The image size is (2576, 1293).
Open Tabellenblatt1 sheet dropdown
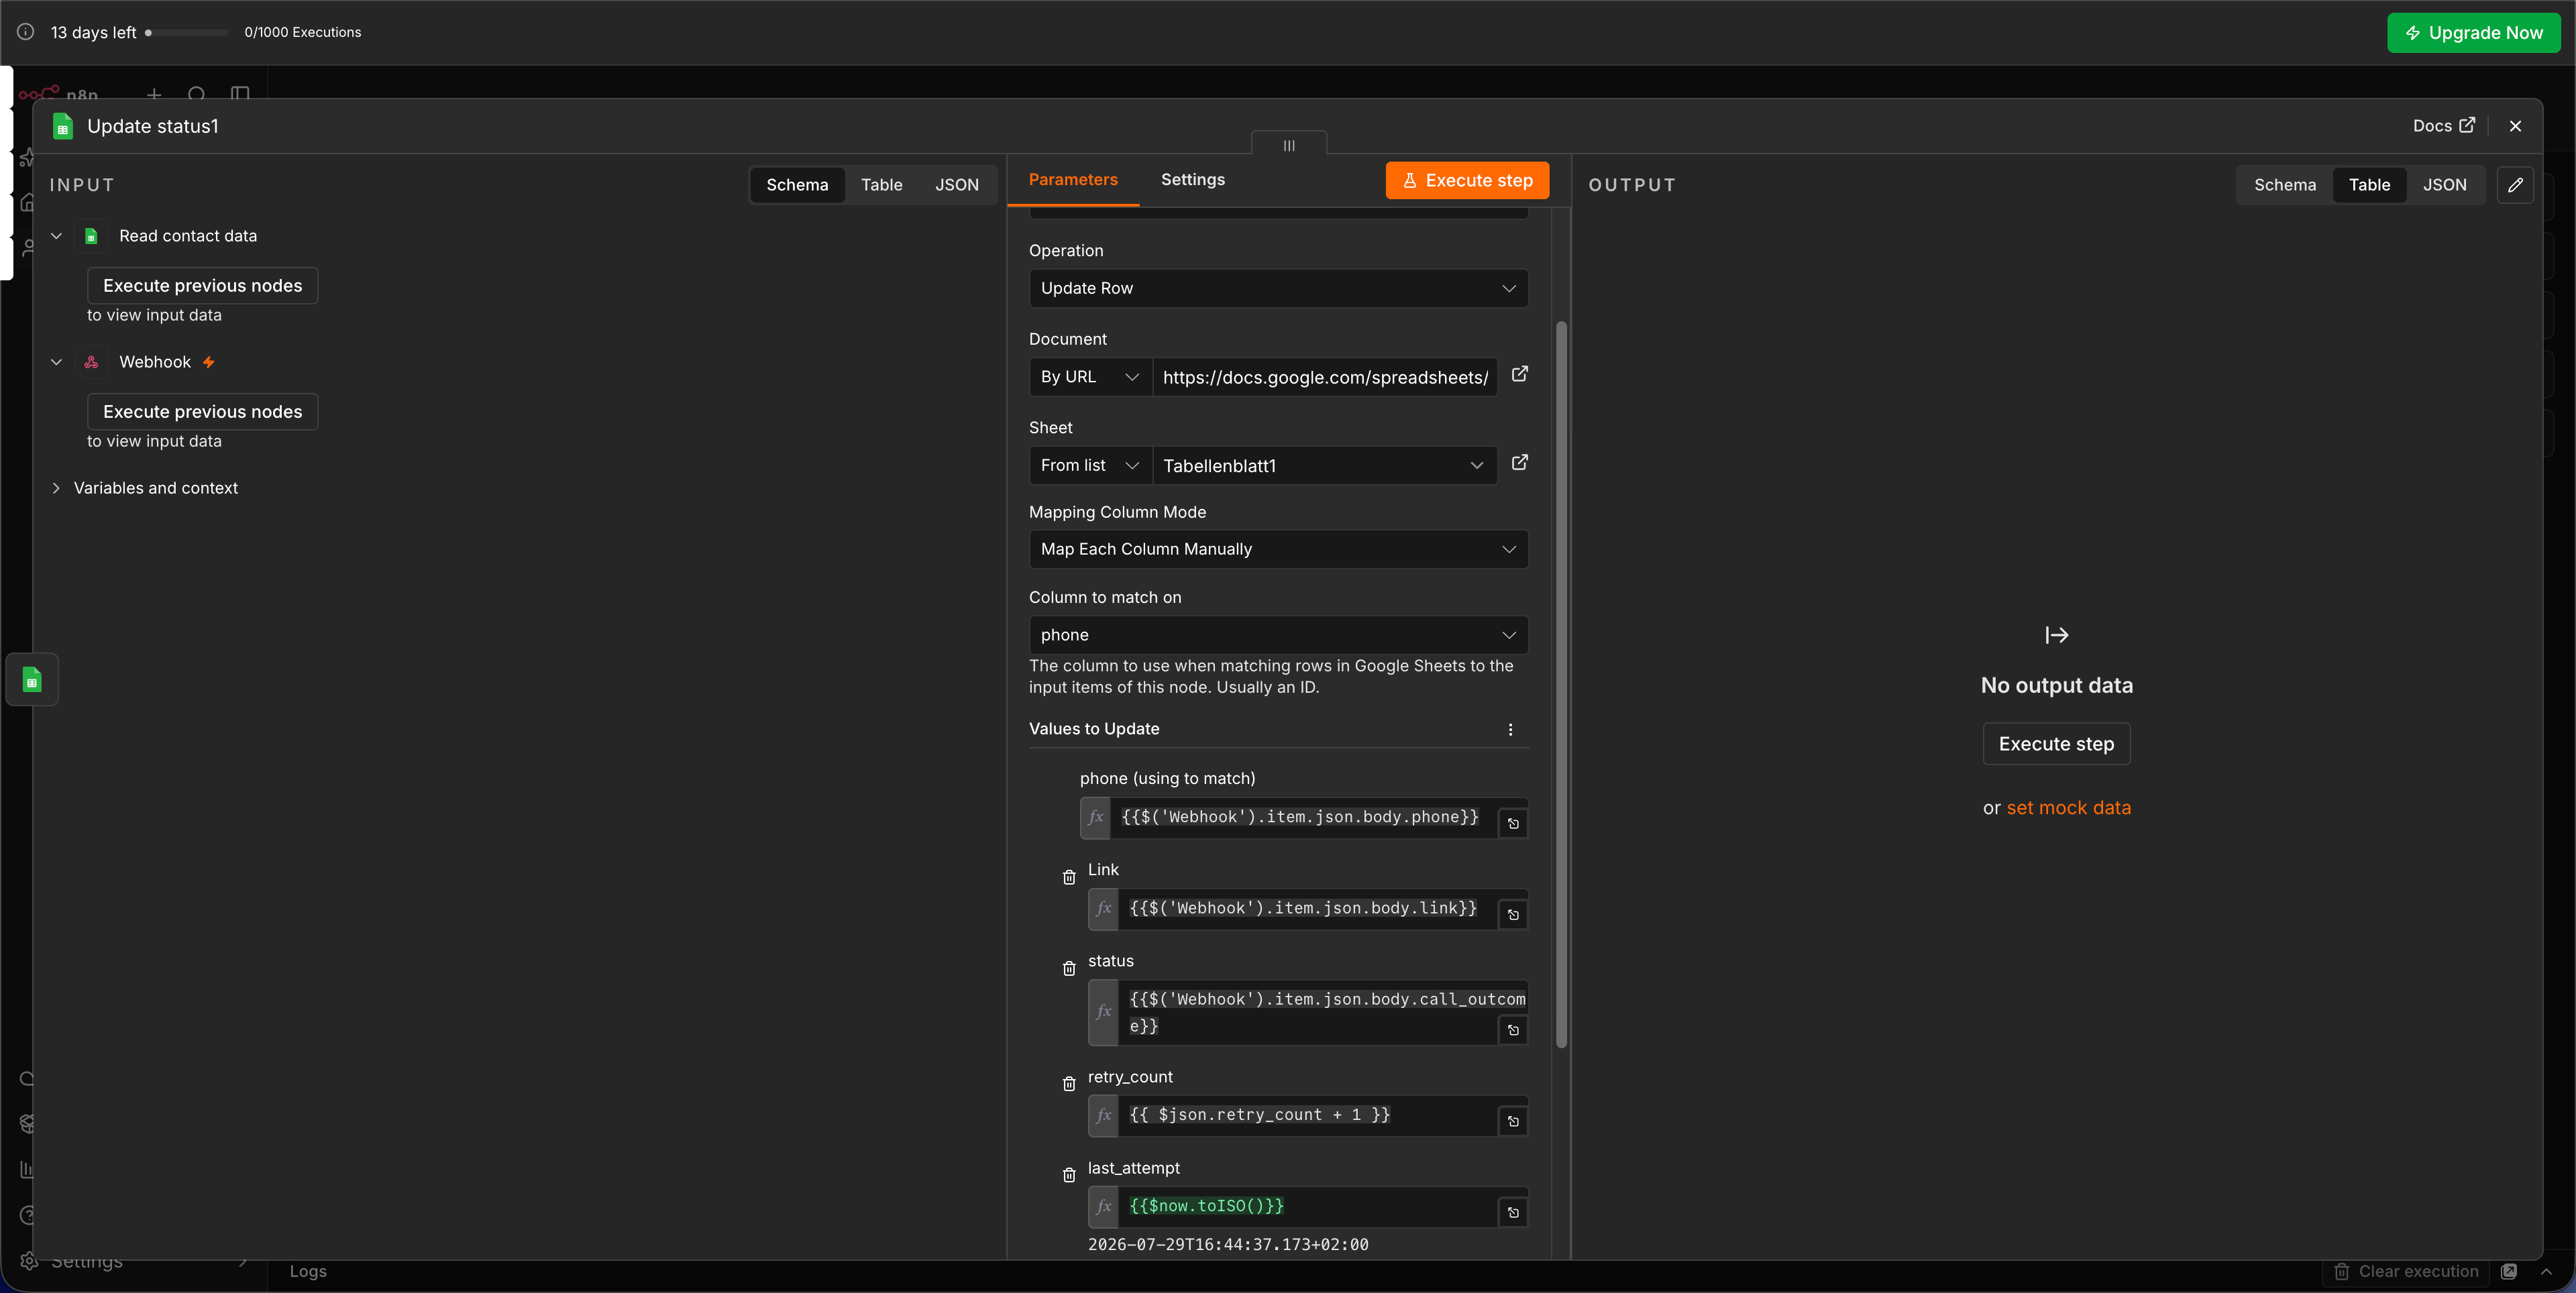point(1324,465)
